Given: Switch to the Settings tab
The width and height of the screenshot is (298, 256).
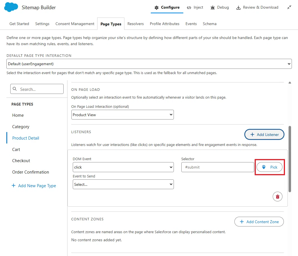Looking at the screenshot, I should tap(42, 24).
